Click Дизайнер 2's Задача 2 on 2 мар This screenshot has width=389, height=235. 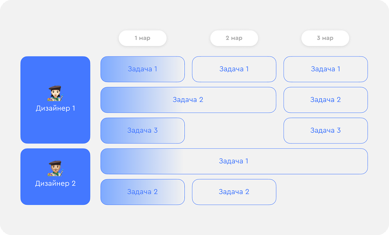(234, 192)
